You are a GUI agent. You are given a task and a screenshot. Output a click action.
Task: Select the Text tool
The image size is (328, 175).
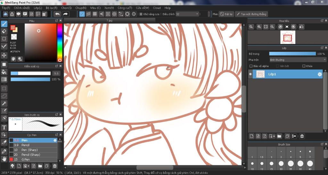click(4, 127)
